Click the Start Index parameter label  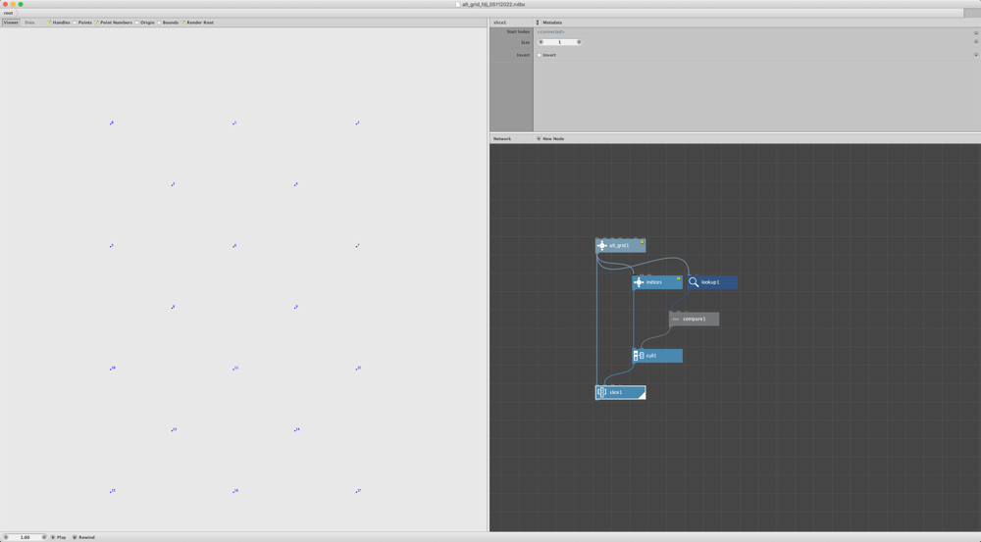[518, 32]
